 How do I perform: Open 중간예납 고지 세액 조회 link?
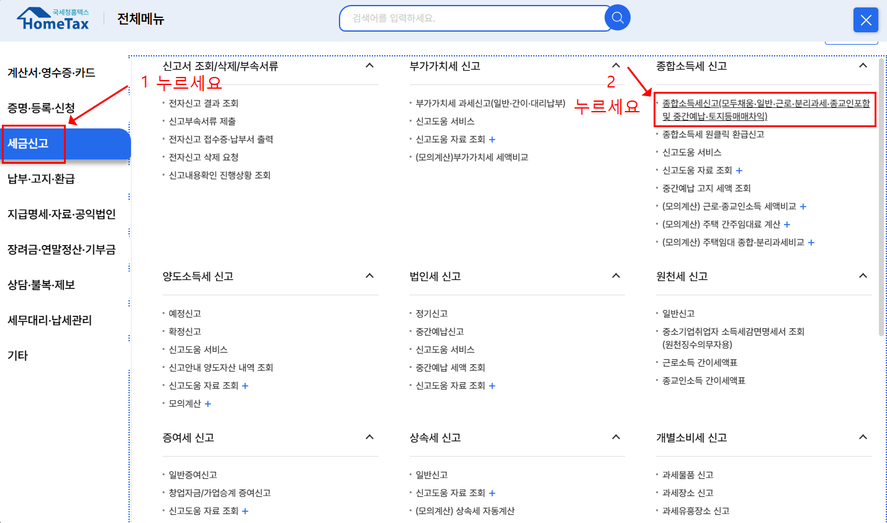click(706, 189)
